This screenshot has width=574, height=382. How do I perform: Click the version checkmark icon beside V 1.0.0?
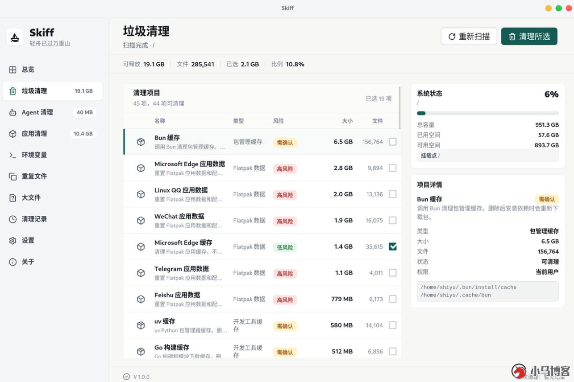tap(126, 377)
